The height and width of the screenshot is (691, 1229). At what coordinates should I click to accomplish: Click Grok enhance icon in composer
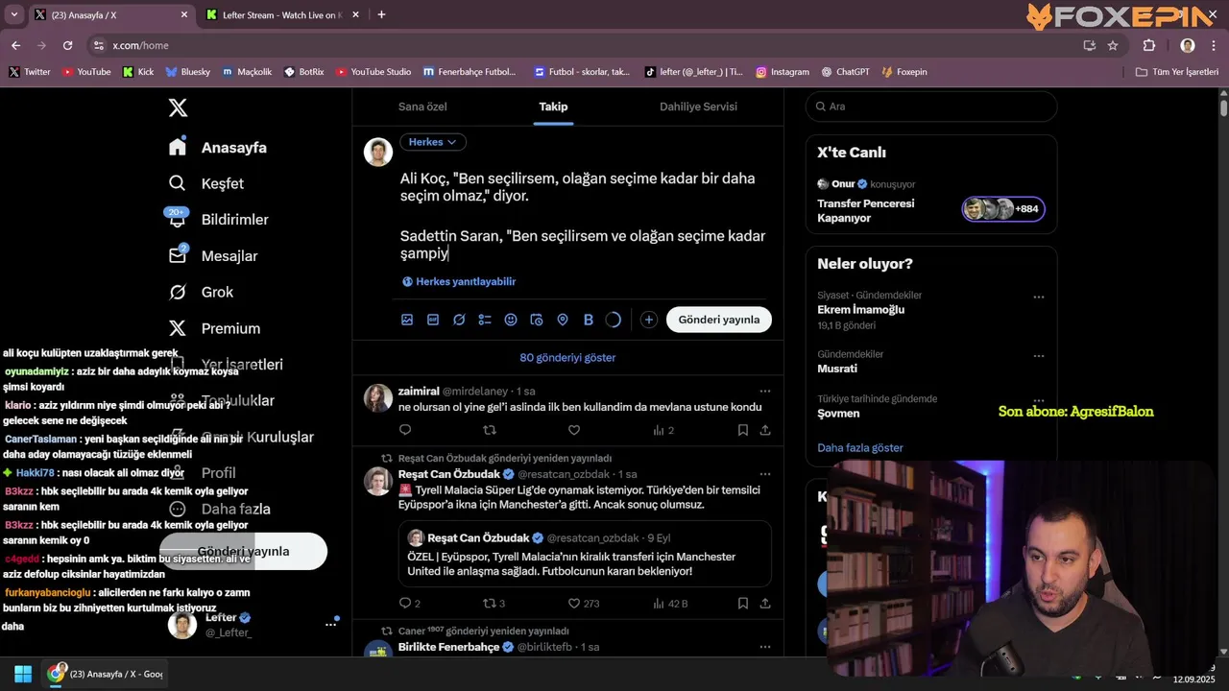(x=459, y=320)
